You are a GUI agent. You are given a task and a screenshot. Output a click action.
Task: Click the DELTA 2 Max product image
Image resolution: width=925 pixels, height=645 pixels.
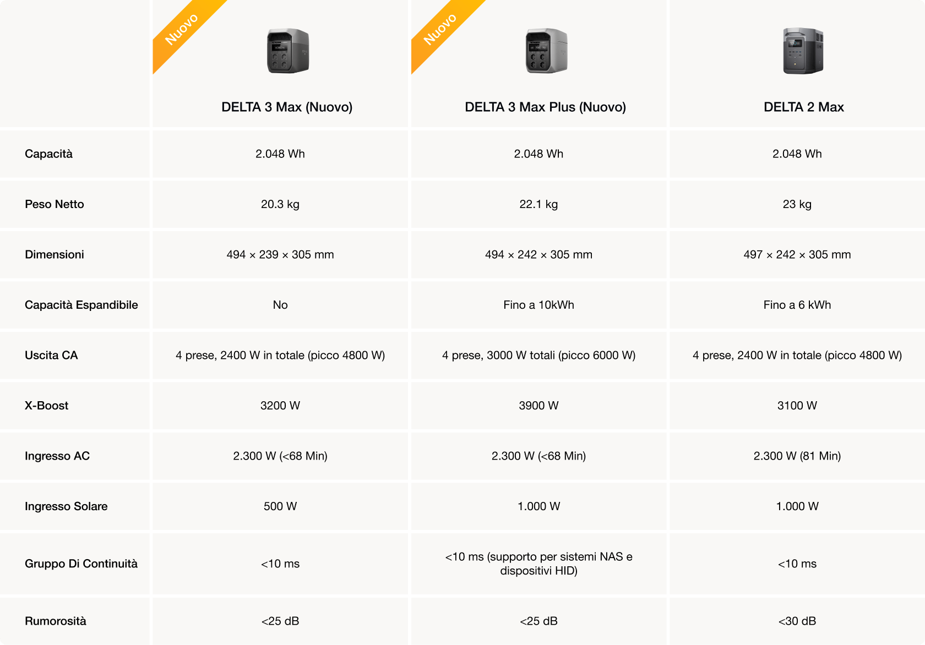coord(803,51)
